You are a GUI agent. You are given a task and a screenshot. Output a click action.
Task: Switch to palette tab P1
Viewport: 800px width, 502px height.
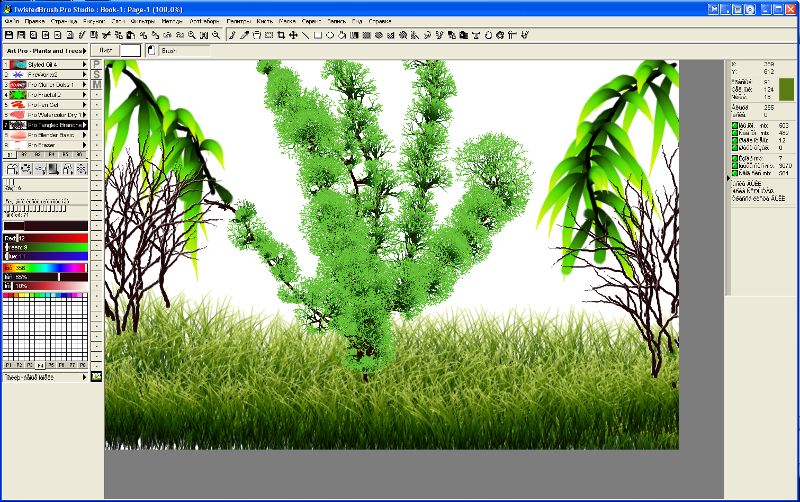[x=8, y=365]
